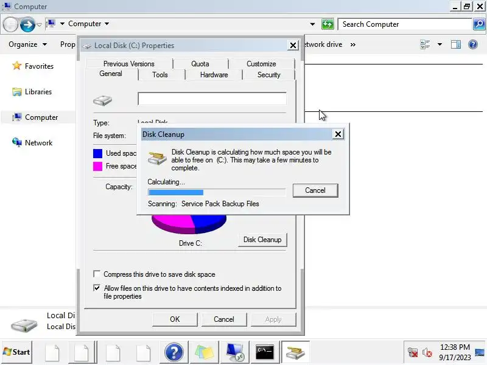Screen dimensions: 487x365
Task: Cancel the Disk Cleanup calculation
Action: [315, 190]
